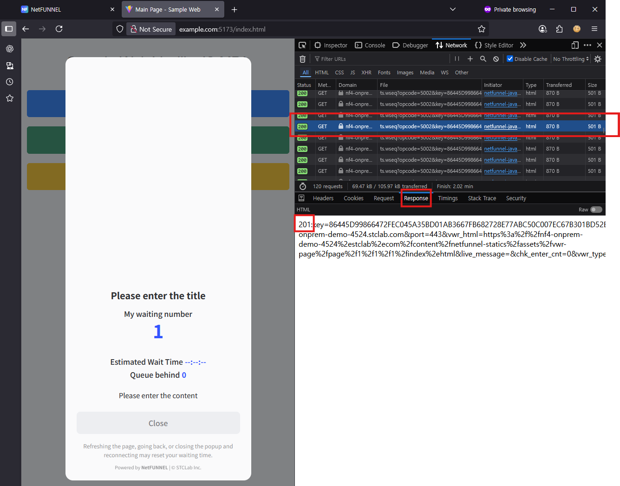Viewport: 620px width, 486px height.
Task: Switch to the Console tab
Action: (370, 45)
